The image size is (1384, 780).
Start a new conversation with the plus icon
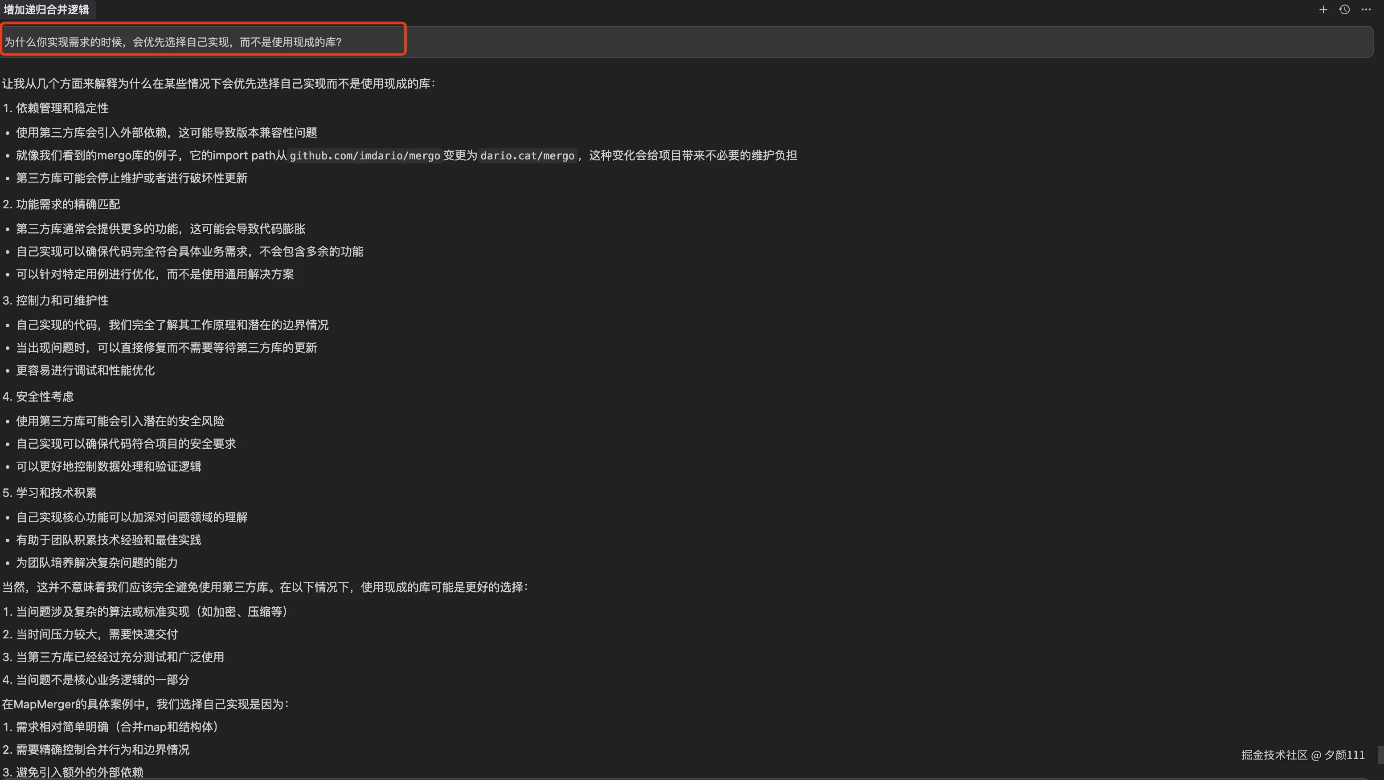[1323, 9]
